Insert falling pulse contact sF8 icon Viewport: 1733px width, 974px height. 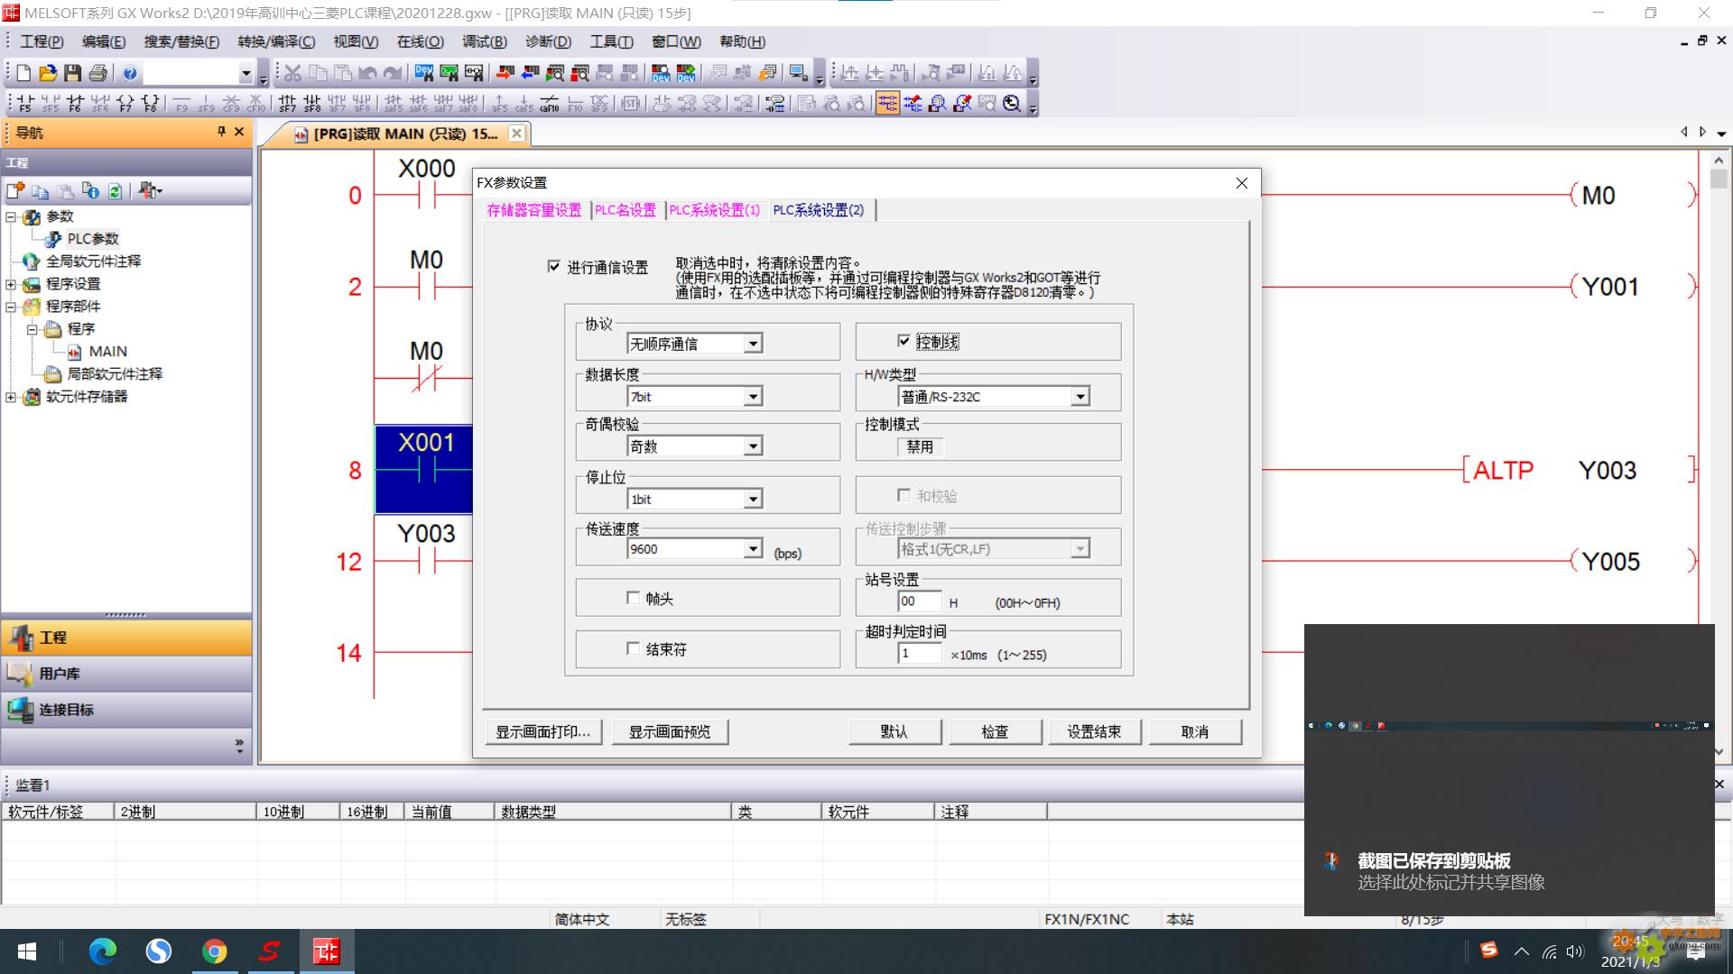click(312, 104)
